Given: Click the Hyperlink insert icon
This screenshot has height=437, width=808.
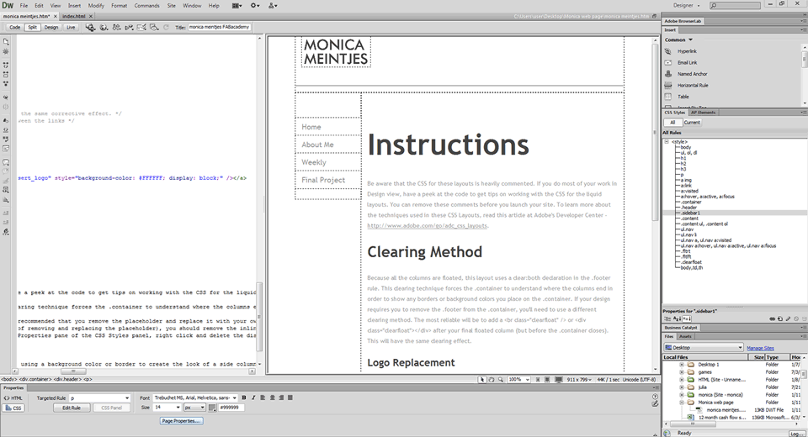Looking at the screenshot, I should tap(668, 51).
